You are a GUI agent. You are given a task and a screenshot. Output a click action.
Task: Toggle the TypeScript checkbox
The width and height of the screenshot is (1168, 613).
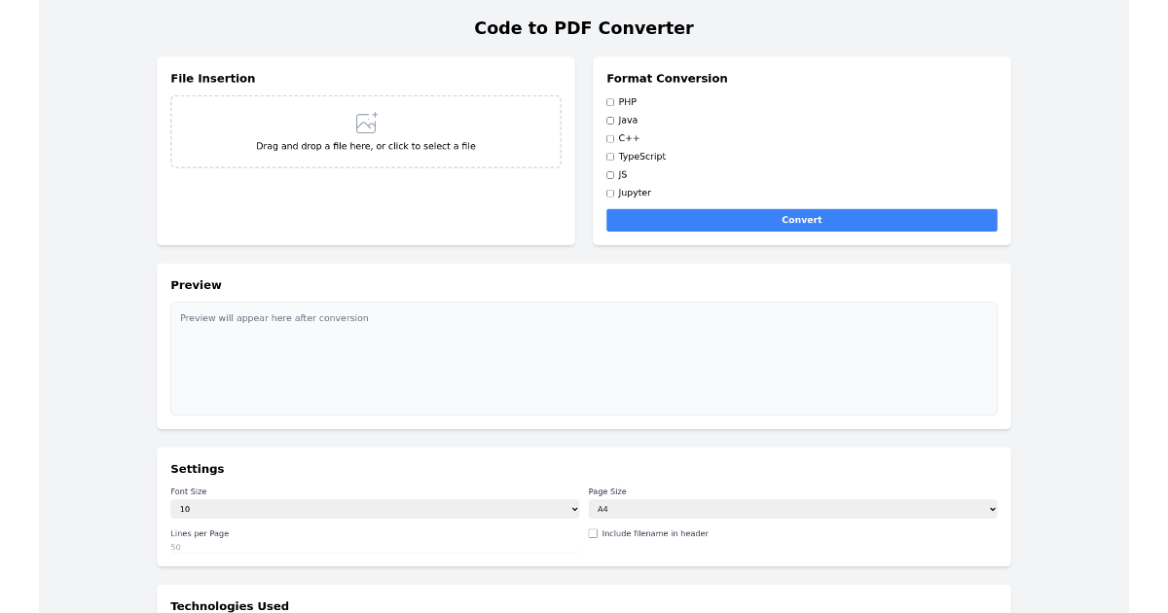coord(611,157)
